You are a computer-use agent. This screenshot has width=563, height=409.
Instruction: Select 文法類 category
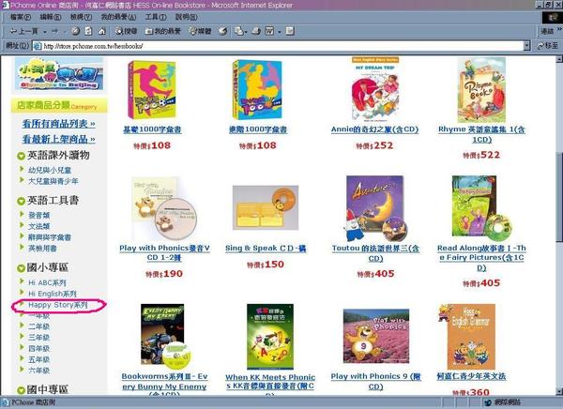click(x=38, y=226)
